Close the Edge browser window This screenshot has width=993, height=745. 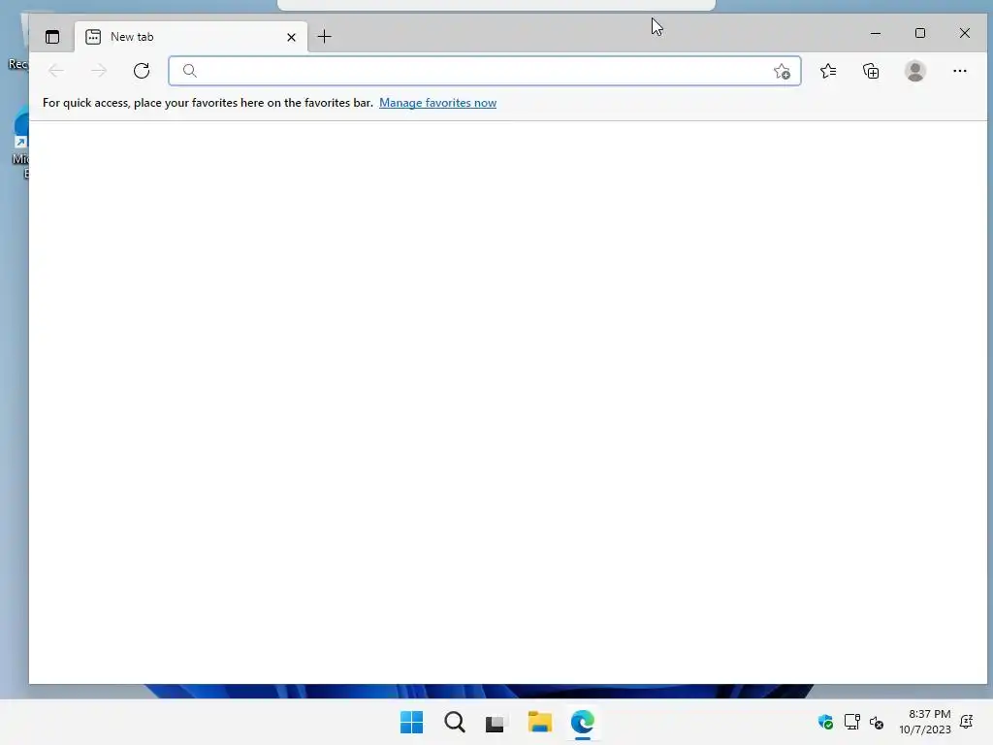point(965,33)
